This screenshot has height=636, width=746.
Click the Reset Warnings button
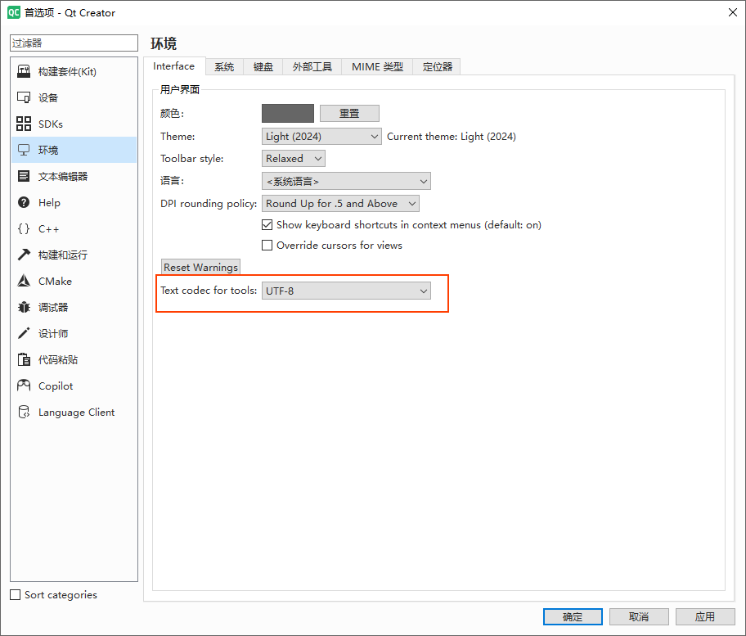200,268
